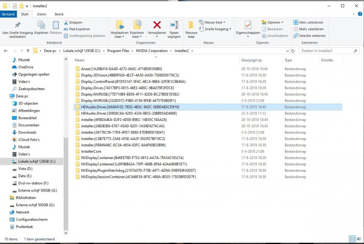Go up one folder level
Viewport: 364px width, 244px height.
[x=28, y=51]
